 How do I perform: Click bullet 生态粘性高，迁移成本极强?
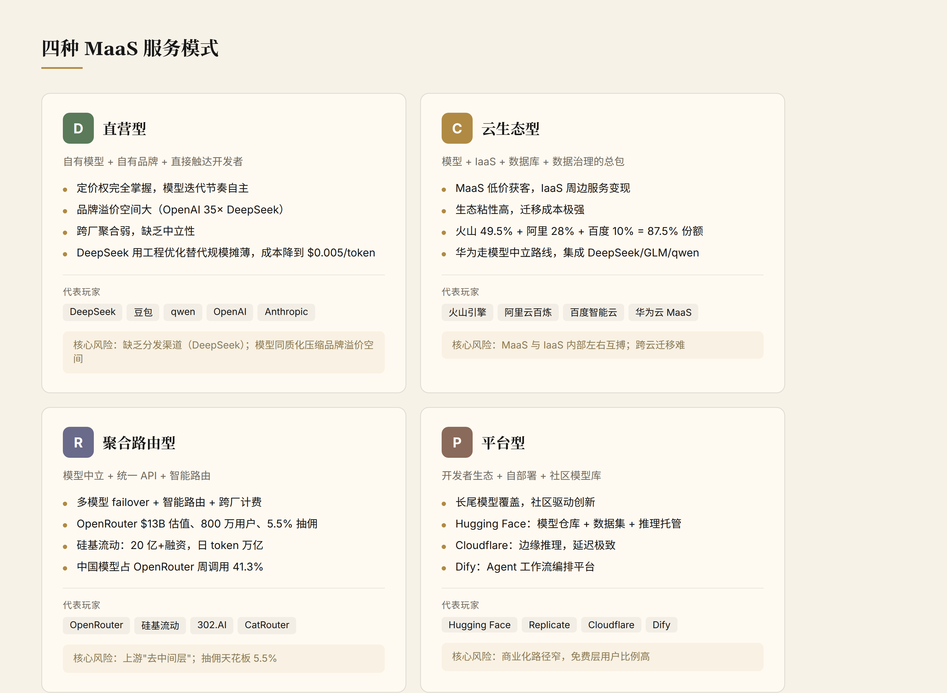pos(520,210)
